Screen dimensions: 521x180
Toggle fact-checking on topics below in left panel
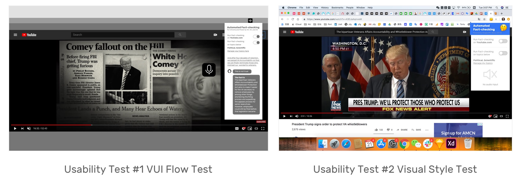(x=256, y=43)
